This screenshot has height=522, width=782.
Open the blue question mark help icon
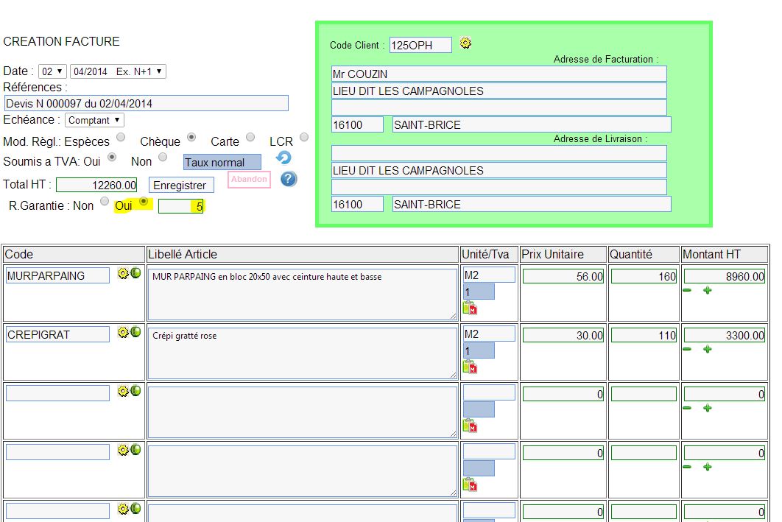[x=289, y=179]
